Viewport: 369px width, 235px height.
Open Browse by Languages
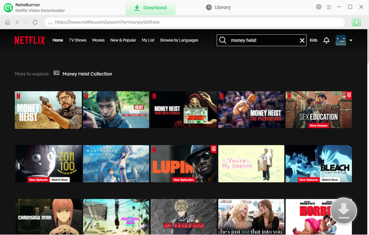click(x=179, y=40)
